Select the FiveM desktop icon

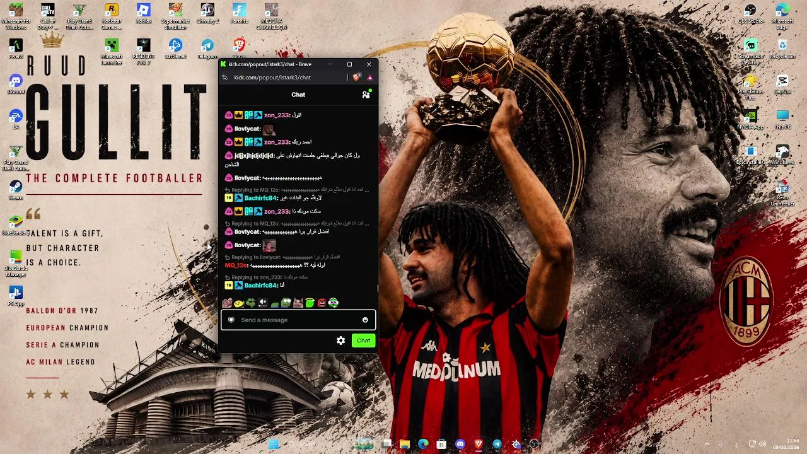(x=16, y=49)
